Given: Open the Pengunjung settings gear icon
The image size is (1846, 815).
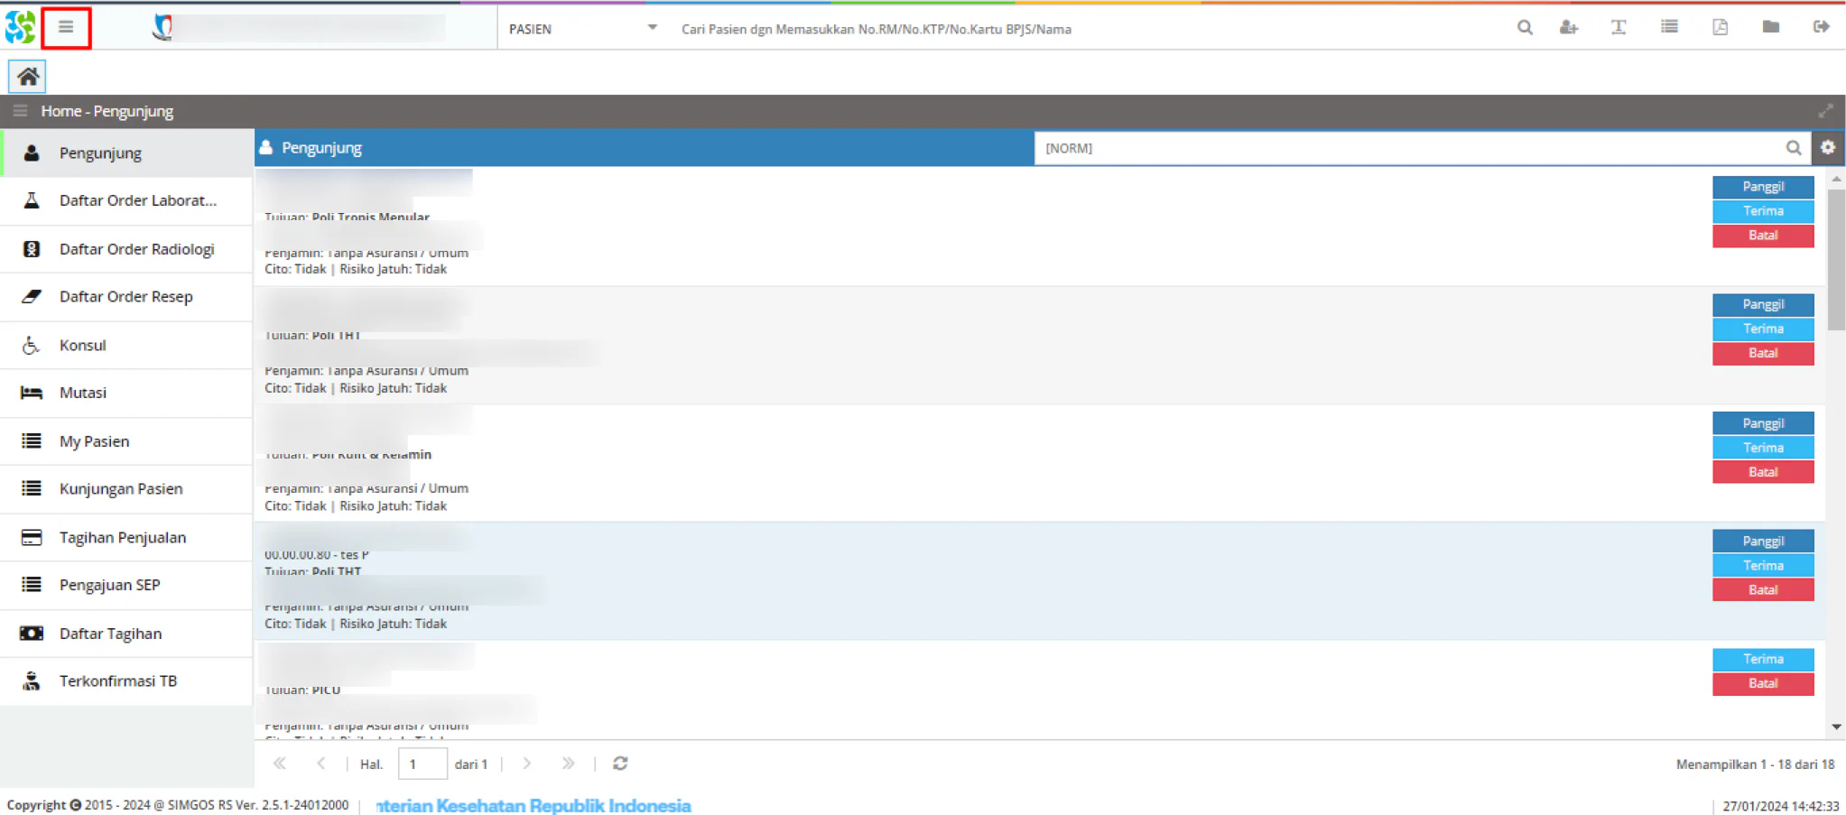Looking at the screenshot, I should pos(1828,147).
